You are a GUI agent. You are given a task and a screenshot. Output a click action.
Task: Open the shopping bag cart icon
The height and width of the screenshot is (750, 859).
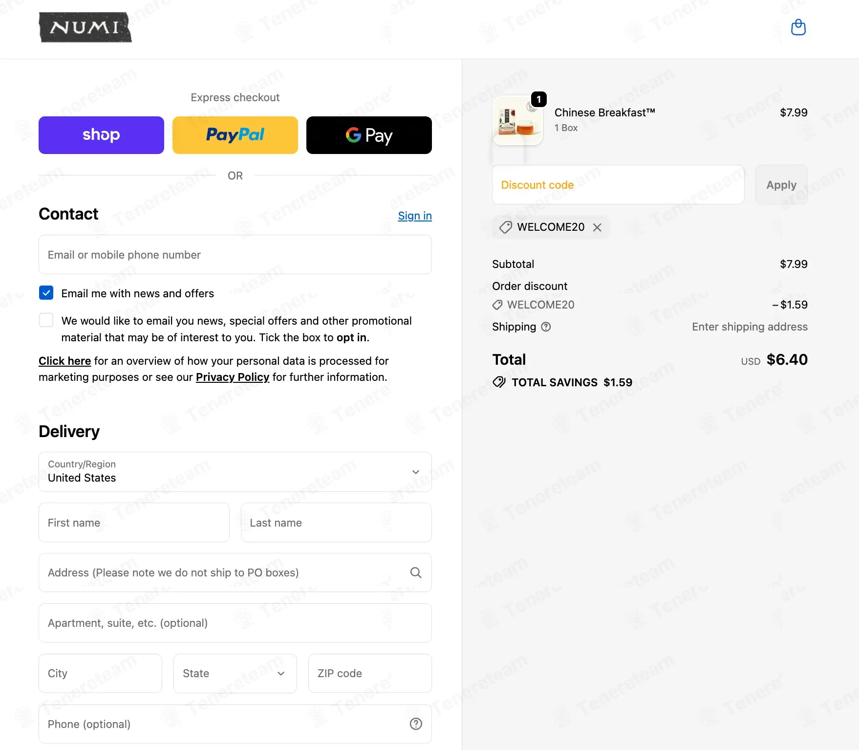pyautogui.click(x=798, y=27)
